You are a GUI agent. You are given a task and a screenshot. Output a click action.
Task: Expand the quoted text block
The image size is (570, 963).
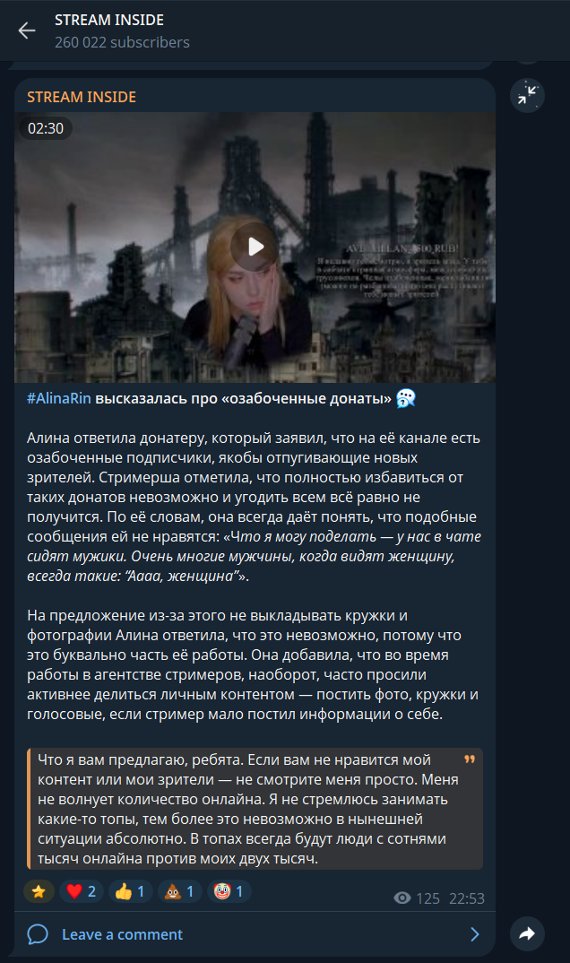255,809
